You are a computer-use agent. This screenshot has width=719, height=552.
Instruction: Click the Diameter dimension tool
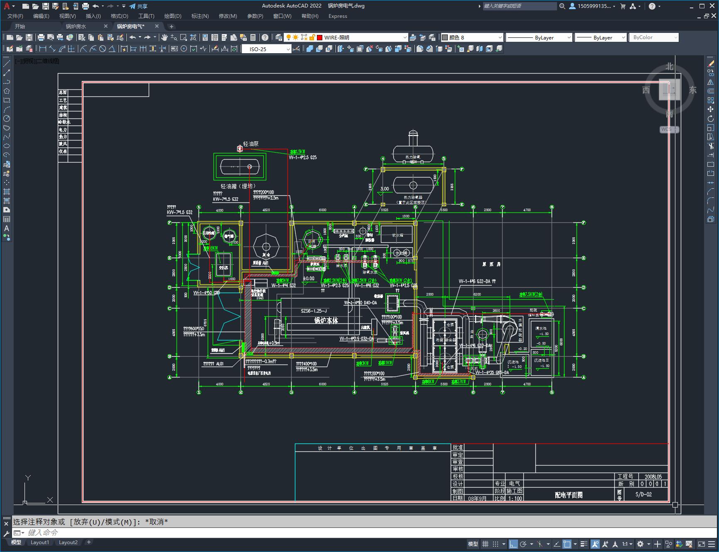(x=103, y=49)
